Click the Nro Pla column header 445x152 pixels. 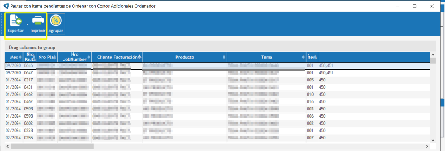[47, 57]
